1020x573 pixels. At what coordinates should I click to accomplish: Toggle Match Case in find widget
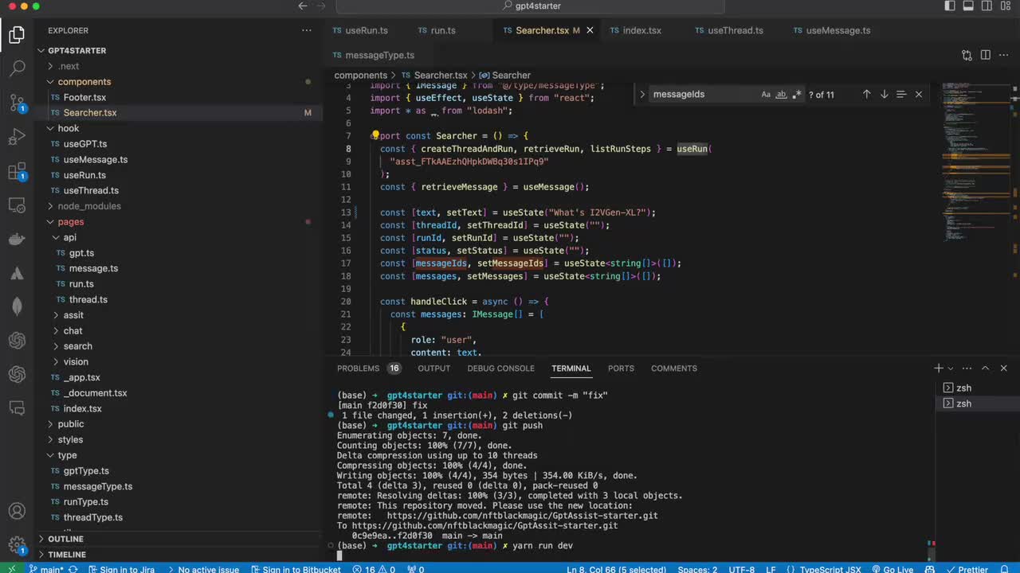pyautogui.click(x=766, y=94)
